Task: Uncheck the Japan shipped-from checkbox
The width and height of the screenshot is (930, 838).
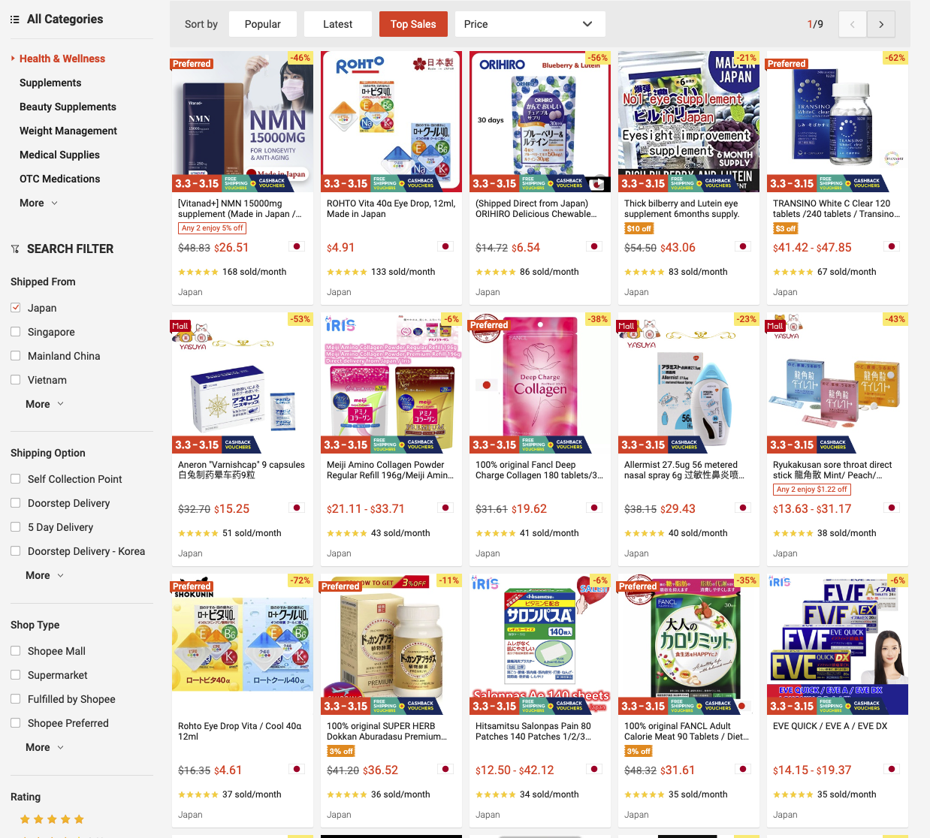Action: (x=16, y=308)
